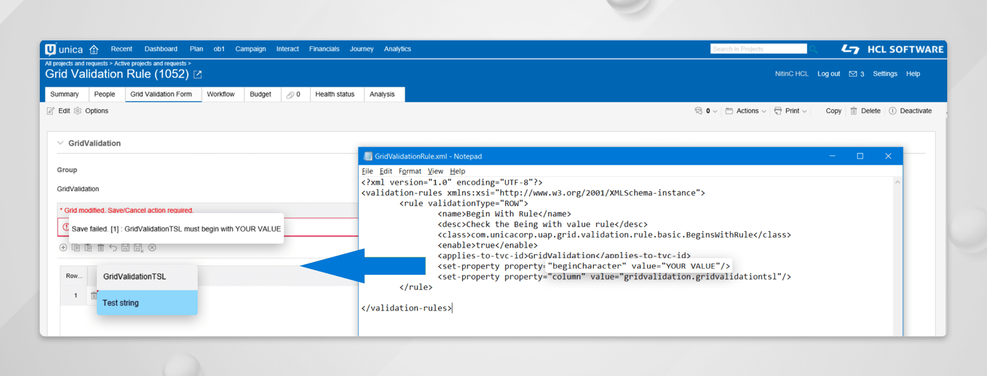Viewport: 987px width, 376px height.
Task: Click the attachments paperclip tab
Action: (x=293, y=95)
